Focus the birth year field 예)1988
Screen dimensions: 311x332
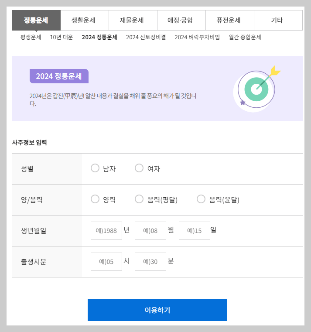[106, 231]
